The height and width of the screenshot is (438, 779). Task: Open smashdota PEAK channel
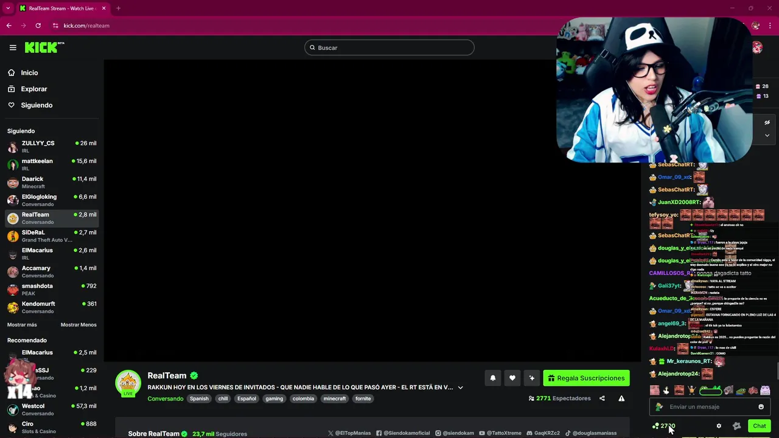52,290
